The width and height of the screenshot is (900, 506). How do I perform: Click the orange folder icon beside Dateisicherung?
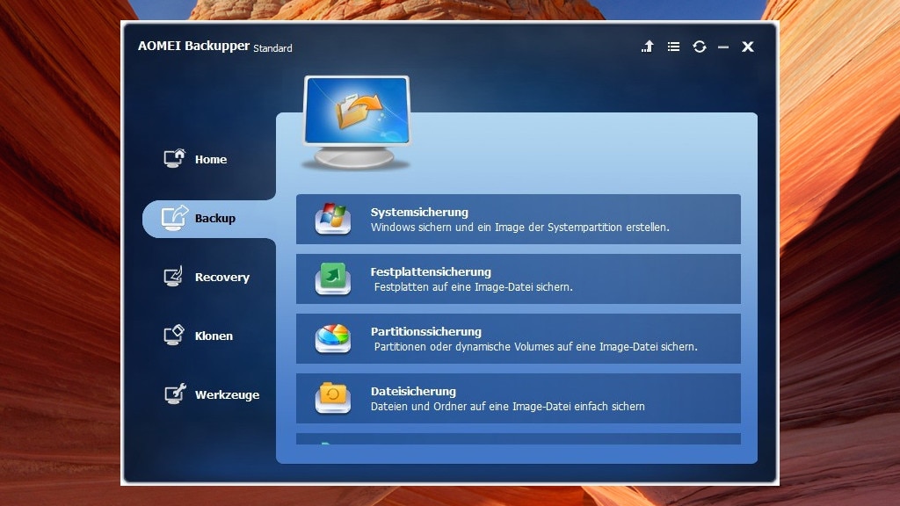pyautogui.click(x=332, y=397)
